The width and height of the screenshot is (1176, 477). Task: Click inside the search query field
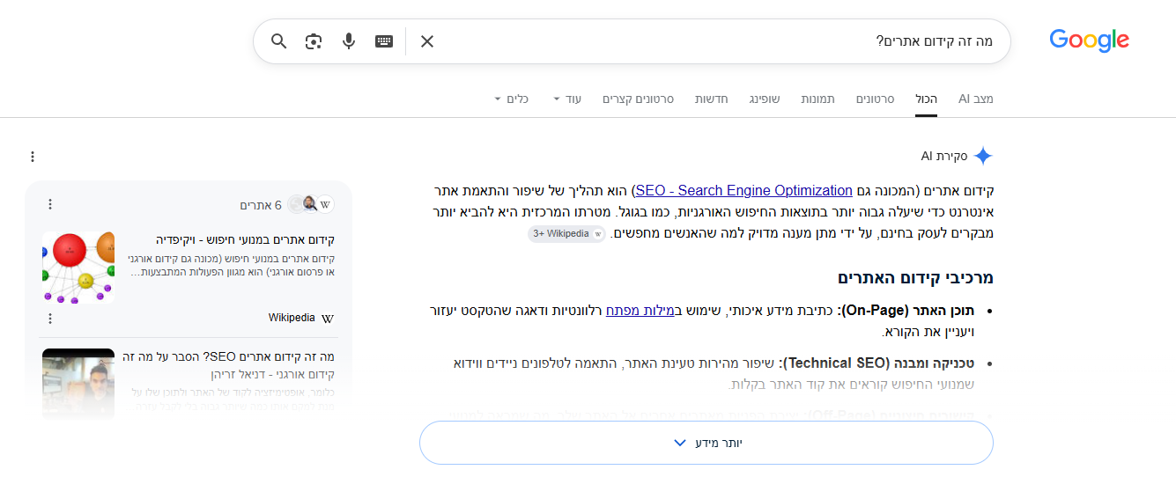tap(718, 41)
